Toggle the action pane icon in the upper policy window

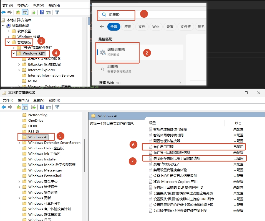pyautogui.click(x=48, y=12)
